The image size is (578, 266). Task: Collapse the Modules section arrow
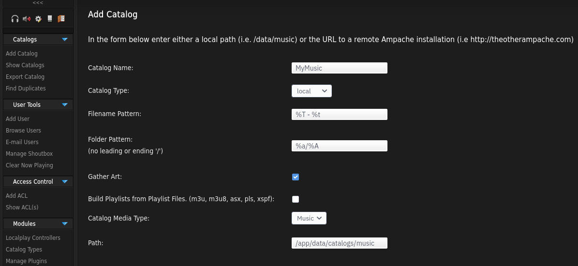click(x=65, y=224)
